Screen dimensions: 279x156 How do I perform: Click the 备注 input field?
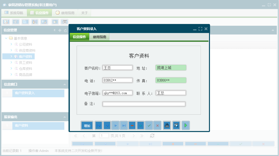144,104
